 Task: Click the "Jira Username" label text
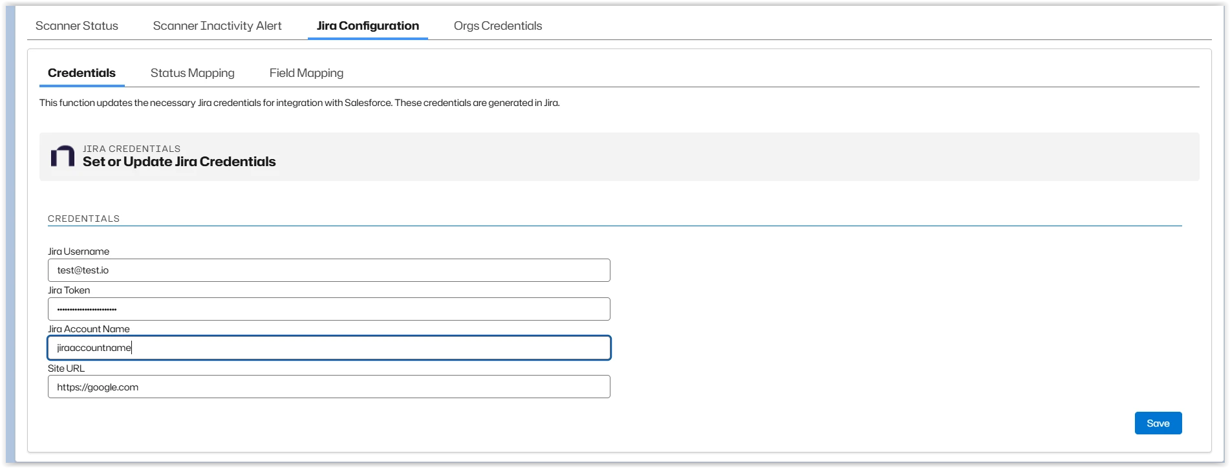[x=78, y=251]
